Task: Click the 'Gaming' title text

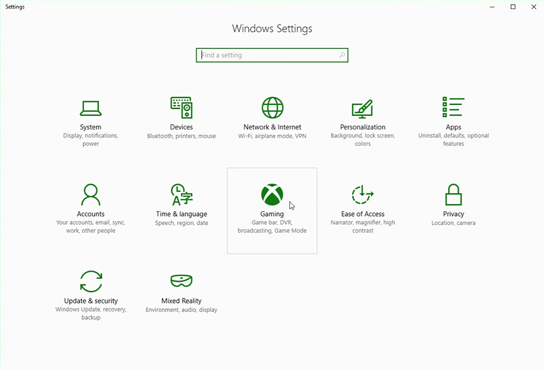Action: coord(272,214)
